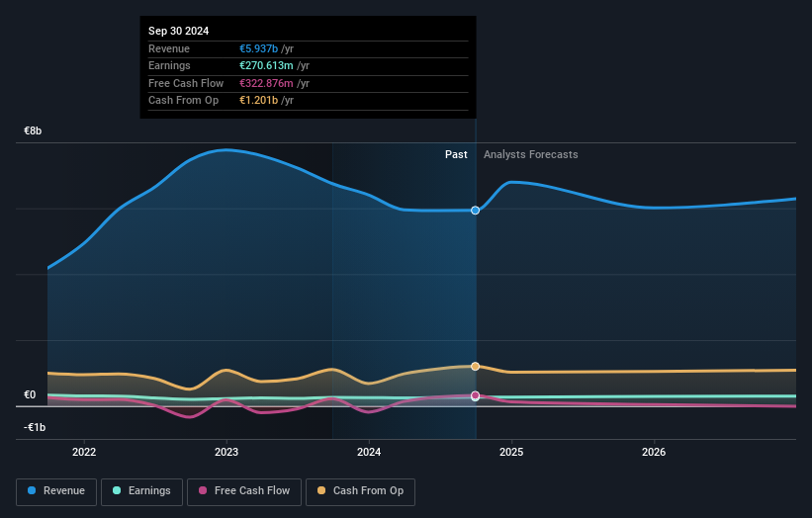Click the Sep 30 2024 tooltip date
Viewport: 812px width, 518px height.
click(x=179, y=31)
